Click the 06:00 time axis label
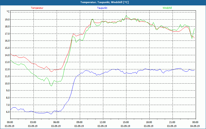The height and width of the screenshot is (129, 206). click(57, 122)
